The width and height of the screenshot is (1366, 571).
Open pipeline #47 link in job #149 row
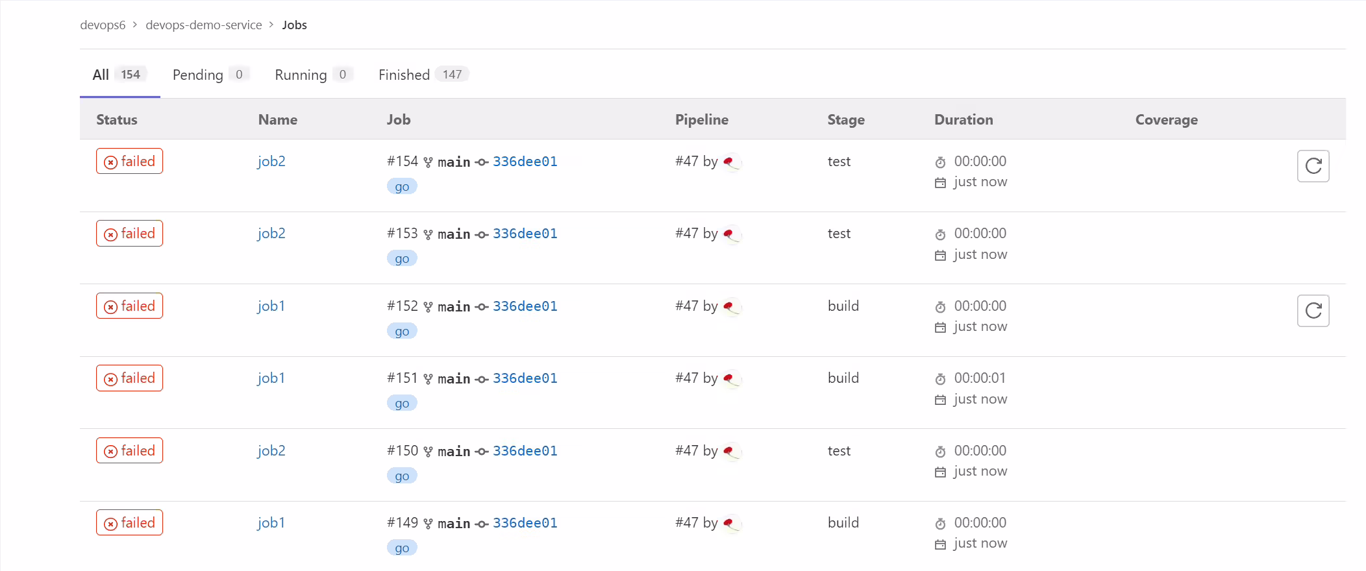[687, 523]
